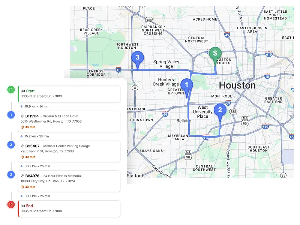This screenshot has width=300, height=225.
Task: Click the blue stop 2 circle in timeline
Action: (x=11, y=145)
